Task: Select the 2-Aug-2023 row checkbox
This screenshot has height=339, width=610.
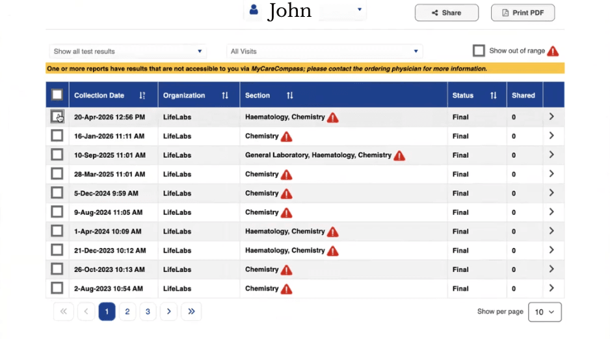Action: tap(57, 288)
